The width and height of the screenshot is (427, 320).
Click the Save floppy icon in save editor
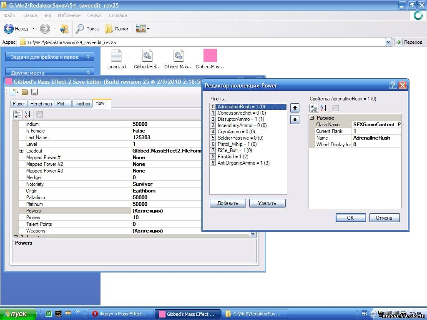pos(34,92)
